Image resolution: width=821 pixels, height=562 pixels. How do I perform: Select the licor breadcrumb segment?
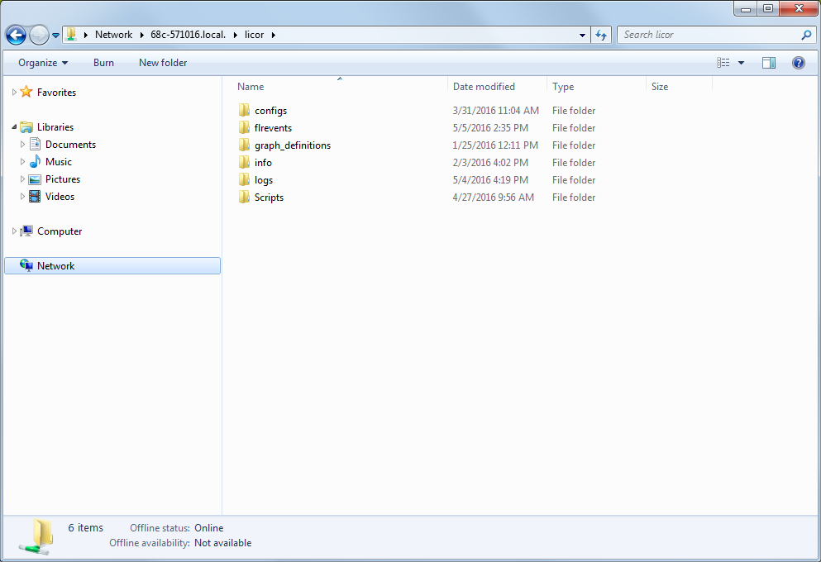tap(254, 35)
